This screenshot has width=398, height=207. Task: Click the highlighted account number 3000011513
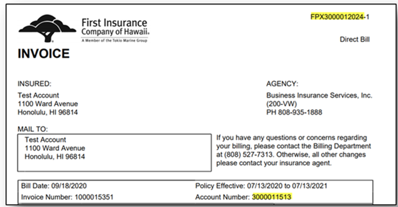coord(272,197)
